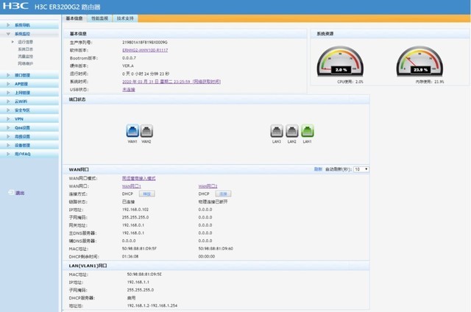The width and height of the screenshot is (471, 312).
Task: Click the DHCP connect button for WAN2
Action: click(x=223, y=194)
